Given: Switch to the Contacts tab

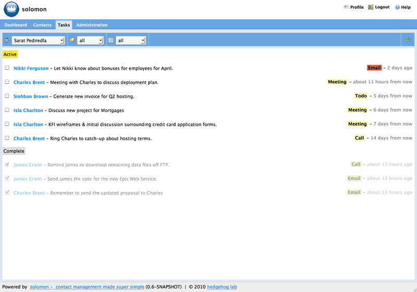Looking at the screenshot, I should [x=42, y=25].
